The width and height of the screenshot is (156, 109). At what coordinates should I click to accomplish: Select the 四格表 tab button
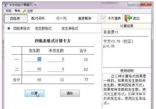(16, 18)
